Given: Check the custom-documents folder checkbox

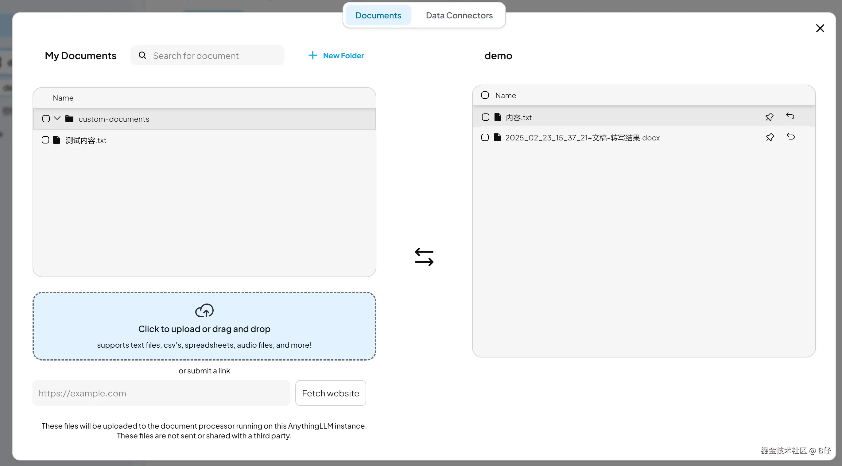Looking at the screenshot, I should (46, 119).
